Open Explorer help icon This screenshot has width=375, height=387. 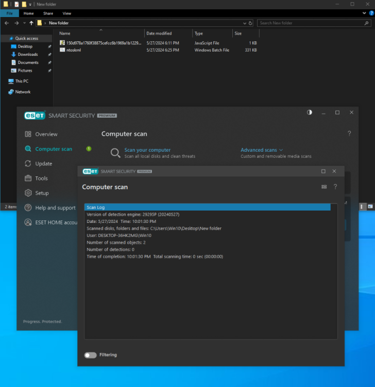pyautogui.click(x=371, y=13)
